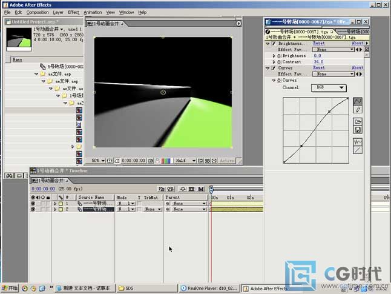Enable frame blending button in Timeline

pos(191,189)
